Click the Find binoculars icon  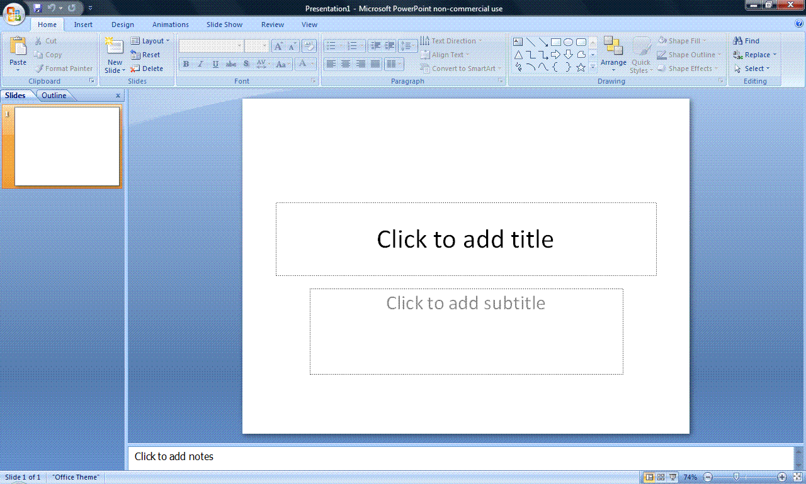tap(739, 41)
